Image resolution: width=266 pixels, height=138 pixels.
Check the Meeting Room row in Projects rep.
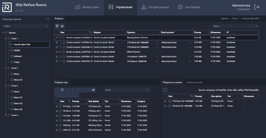pyautogui.click(x=57, y=125)
